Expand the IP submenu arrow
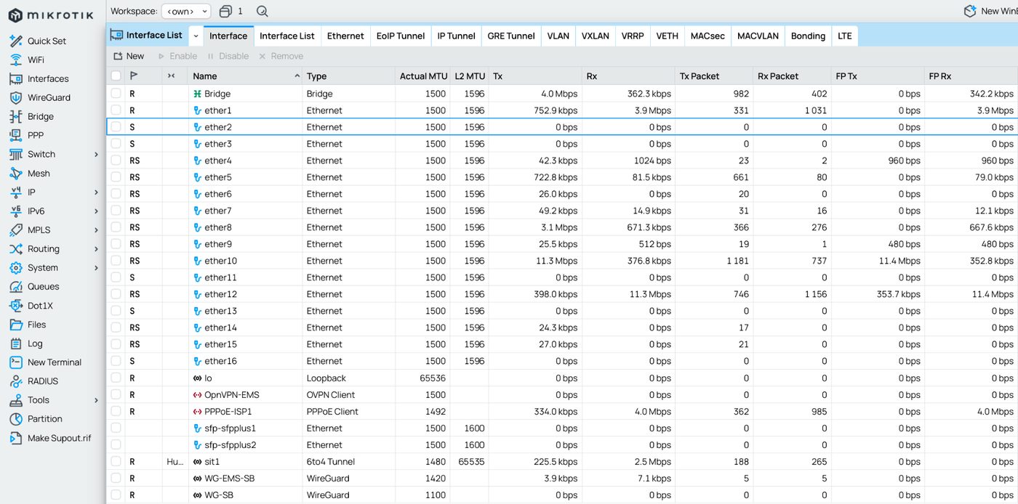Viewport: 1018px width, 504px height. [96, 192]
